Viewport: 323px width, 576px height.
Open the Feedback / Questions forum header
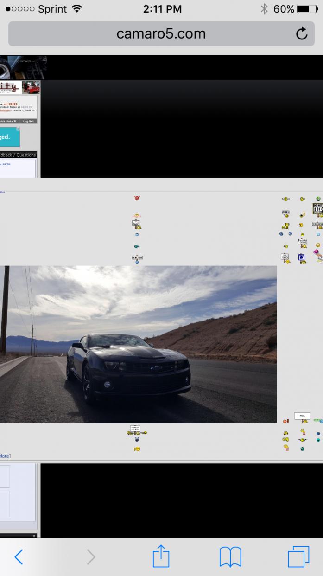point(18,155)
